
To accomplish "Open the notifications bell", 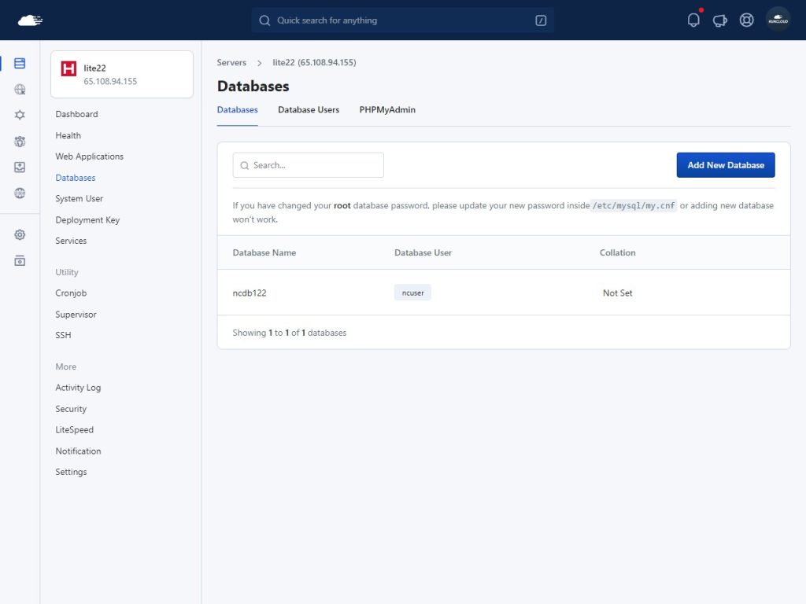I will 693,20.
